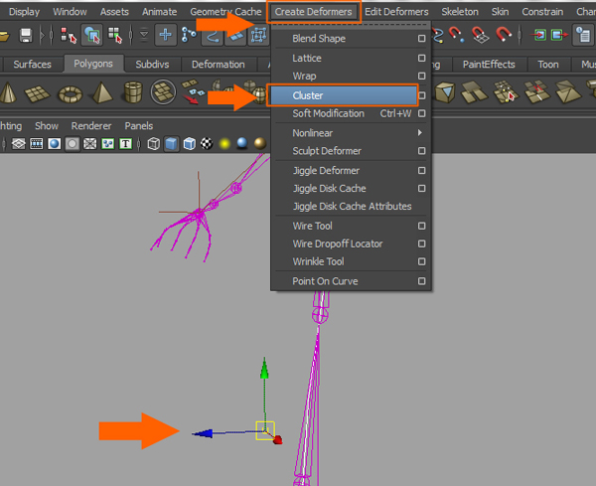Click the green Y-axis manipulator arrow
Image resolution: width=596 pixels, height=486 pixels.
264,368
